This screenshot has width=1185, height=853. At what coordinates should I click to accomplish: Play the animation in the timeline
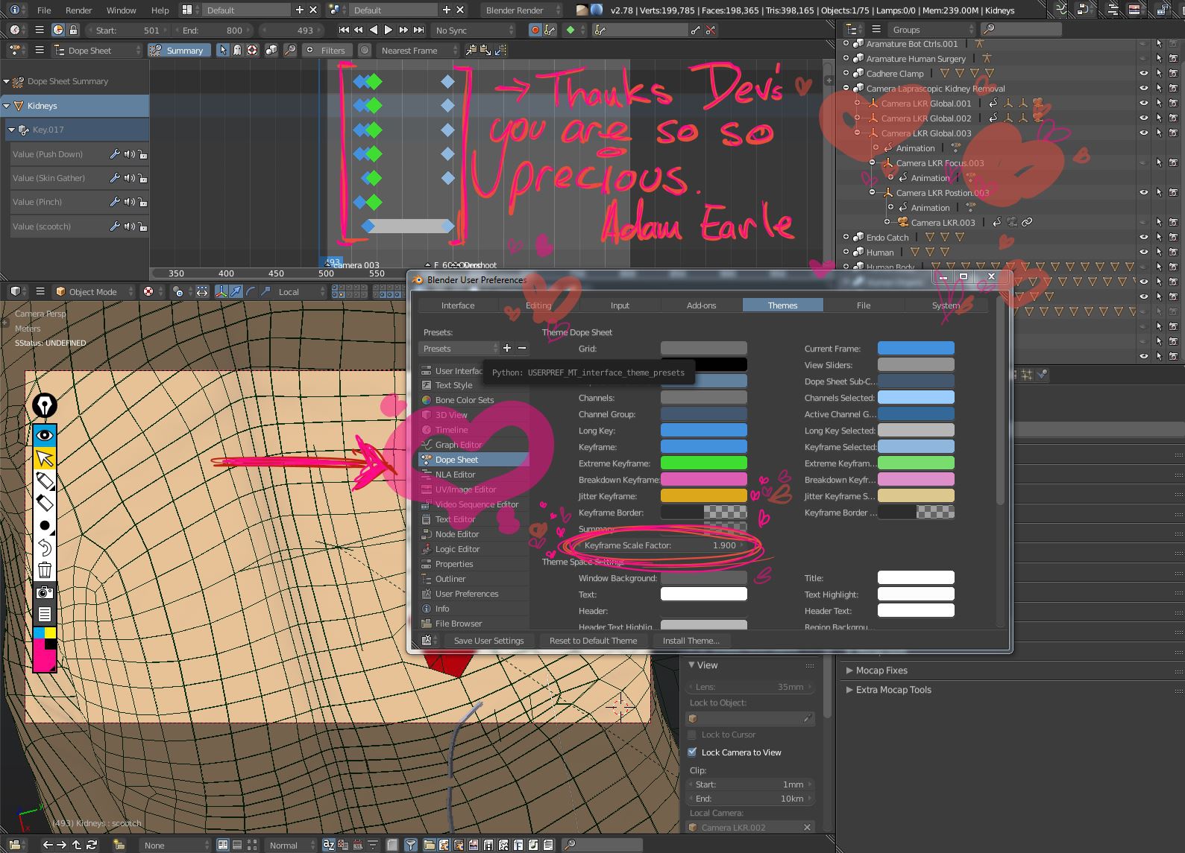389,30
